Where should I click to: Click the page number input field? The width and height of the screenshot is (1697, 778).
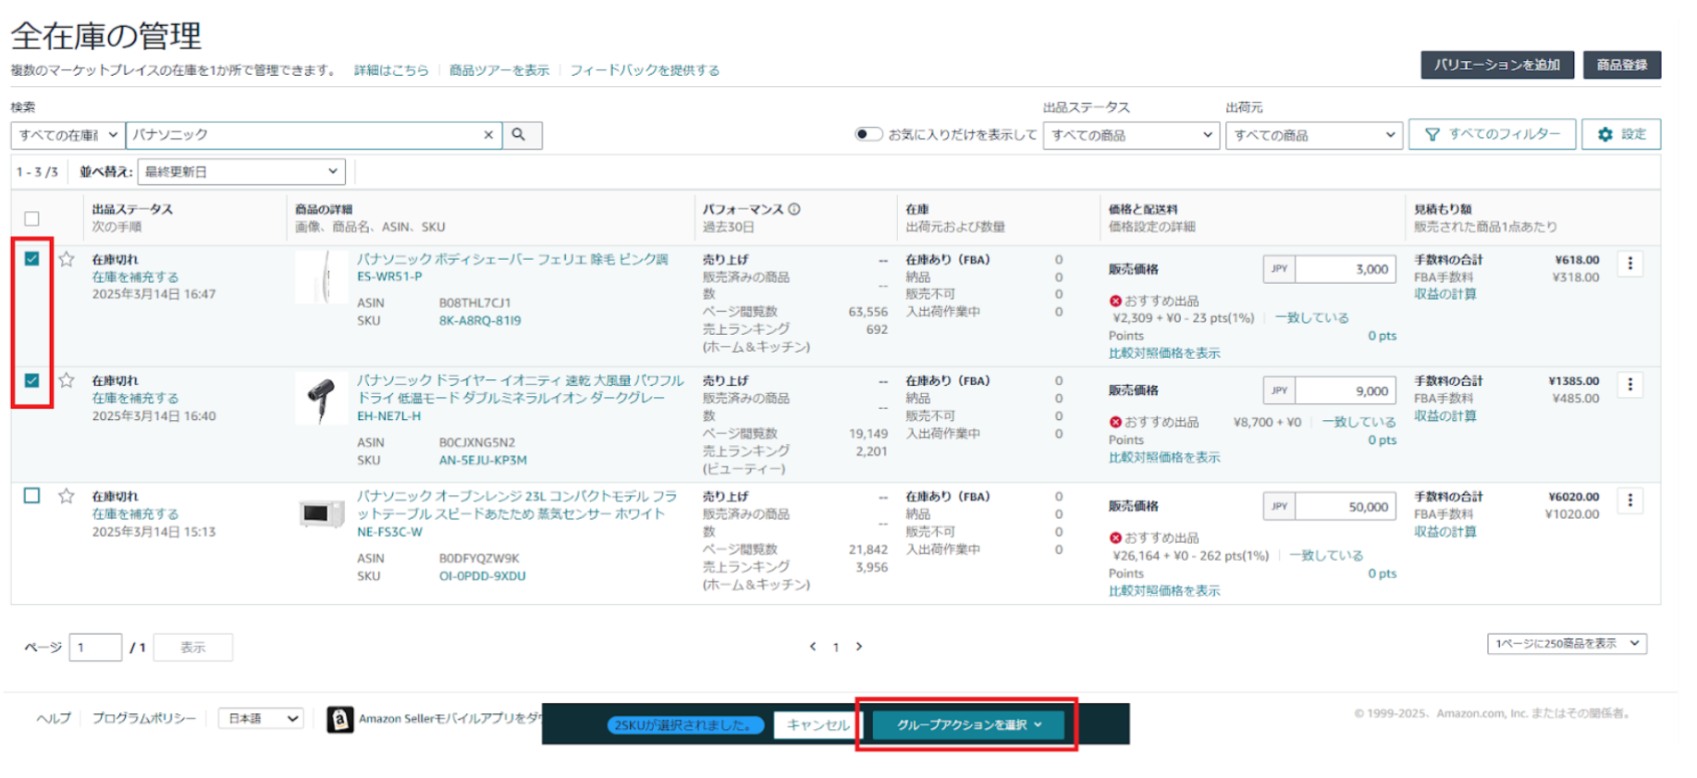coord(96,648)
